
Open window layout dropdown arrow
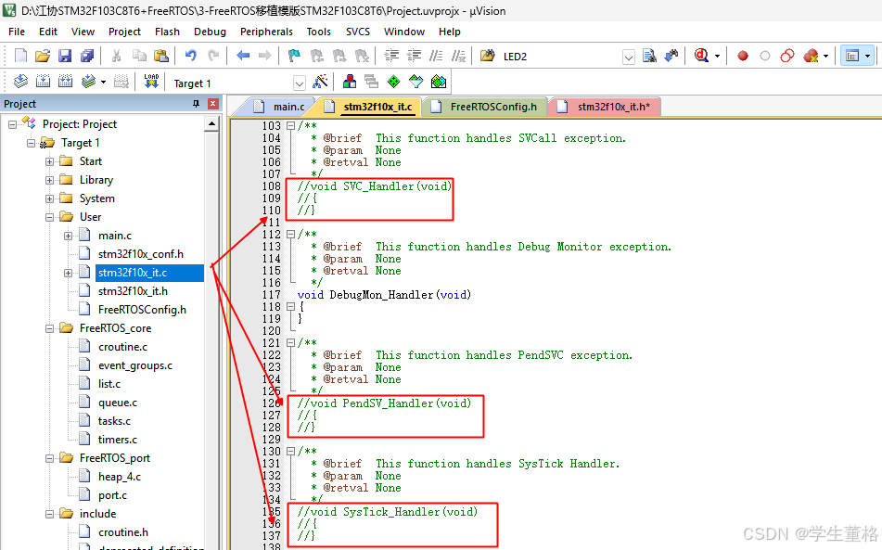pyautogui.click(x=867, y=56)
